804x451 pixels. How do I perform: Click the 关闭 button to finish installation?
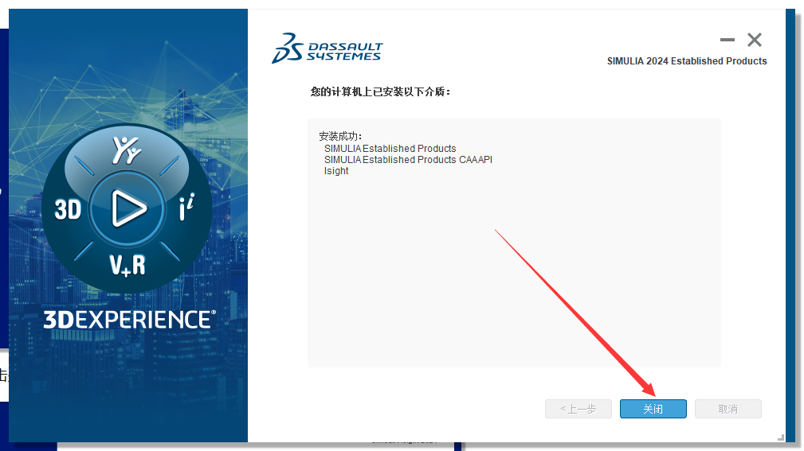point(653,409)
